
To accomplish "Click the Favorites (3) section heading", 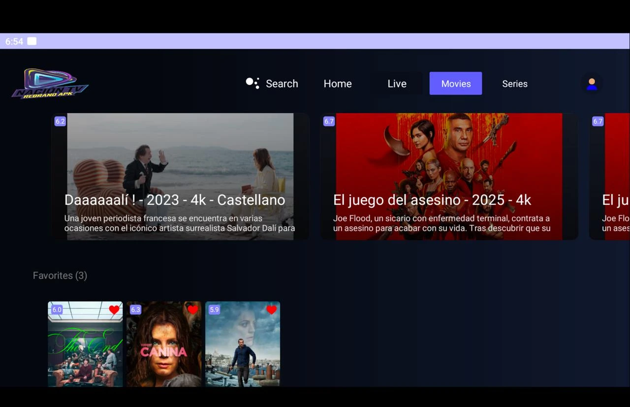I will pyautogui.click(x=60, y=276).
